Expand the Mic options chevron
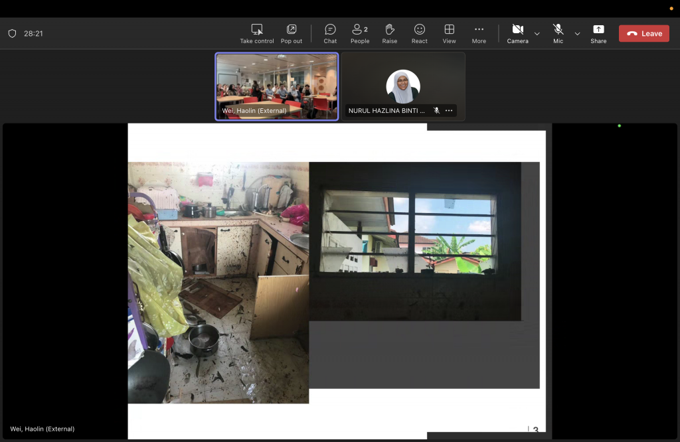 coord(577,34)
